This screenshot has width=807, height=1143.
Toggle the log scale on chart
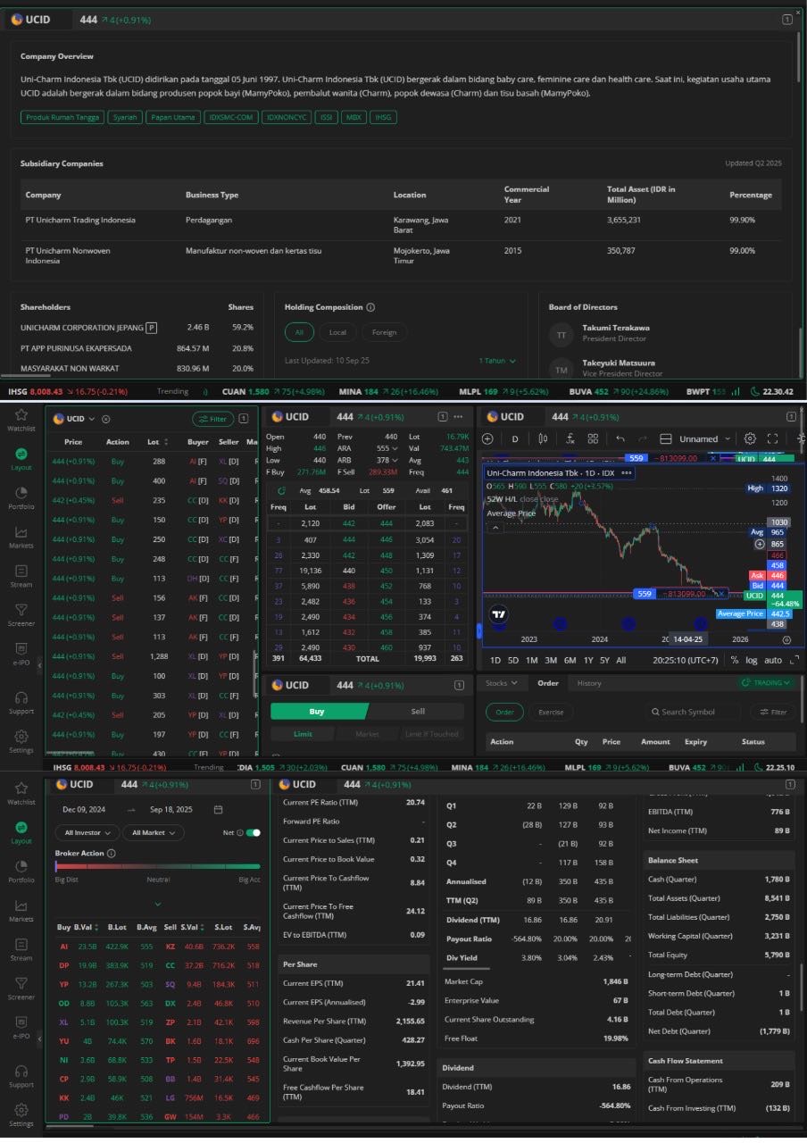point(750,660)
